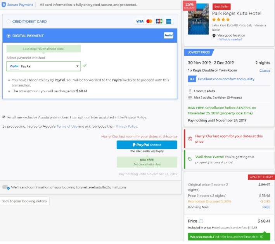Click the 26% OFF TODAY red tag
Viewport: 275px width, 244px height.
tap(261, 177)
